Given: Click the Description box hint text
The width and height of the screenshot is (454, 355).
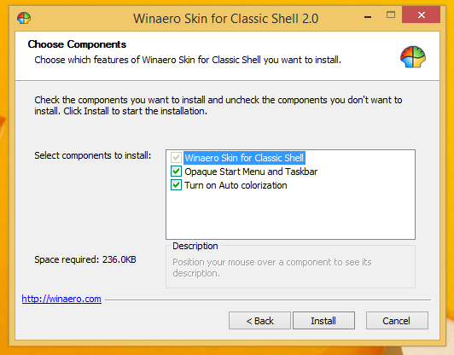Looking at the screenshot, I should pos(272,268).
